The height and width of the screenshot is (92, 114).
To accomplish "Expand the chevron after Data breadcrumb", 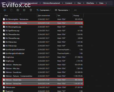I will [106, 3].
